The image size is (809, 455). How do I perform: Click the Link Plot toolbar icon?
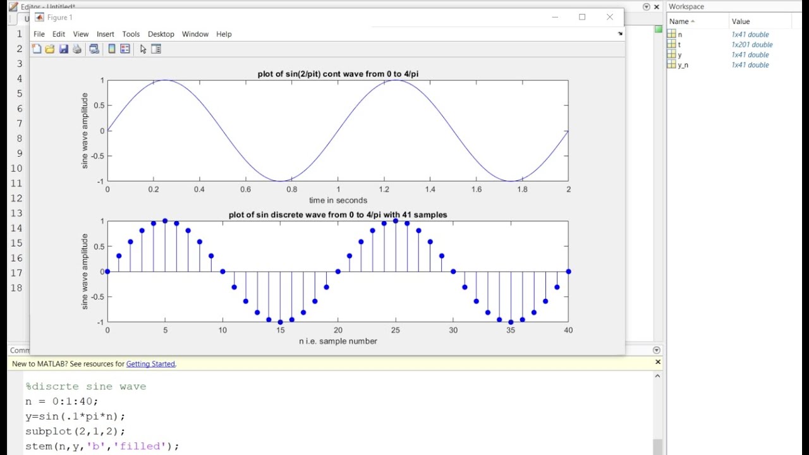94,49
